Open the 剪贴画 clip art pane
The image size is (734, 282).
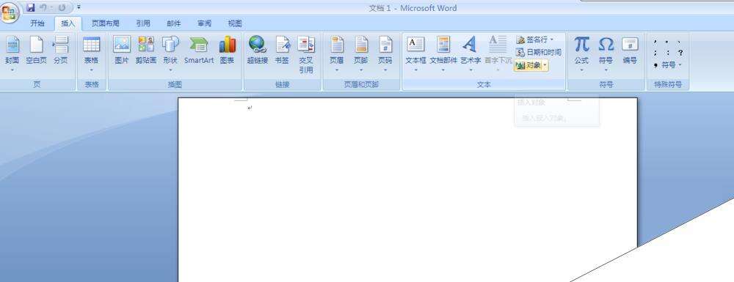click(146, 51)
